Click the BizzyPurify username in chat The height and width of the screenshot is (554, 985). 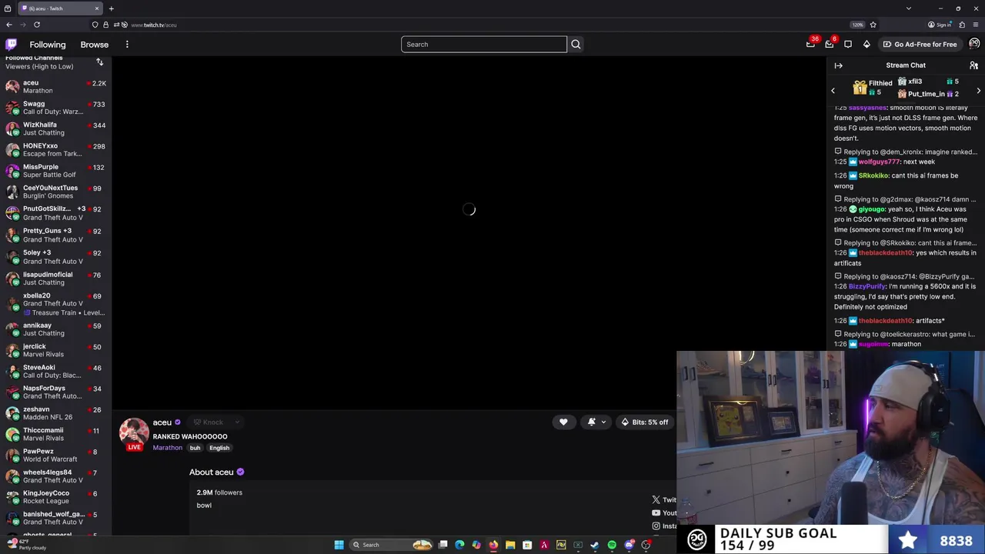coord(866,286)
